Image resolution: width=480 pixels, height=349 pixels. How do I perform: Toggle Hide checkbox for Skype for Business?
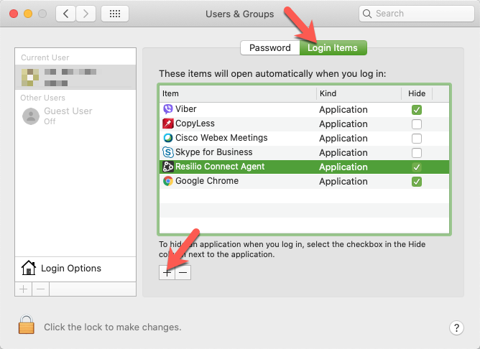click(417, 153)
